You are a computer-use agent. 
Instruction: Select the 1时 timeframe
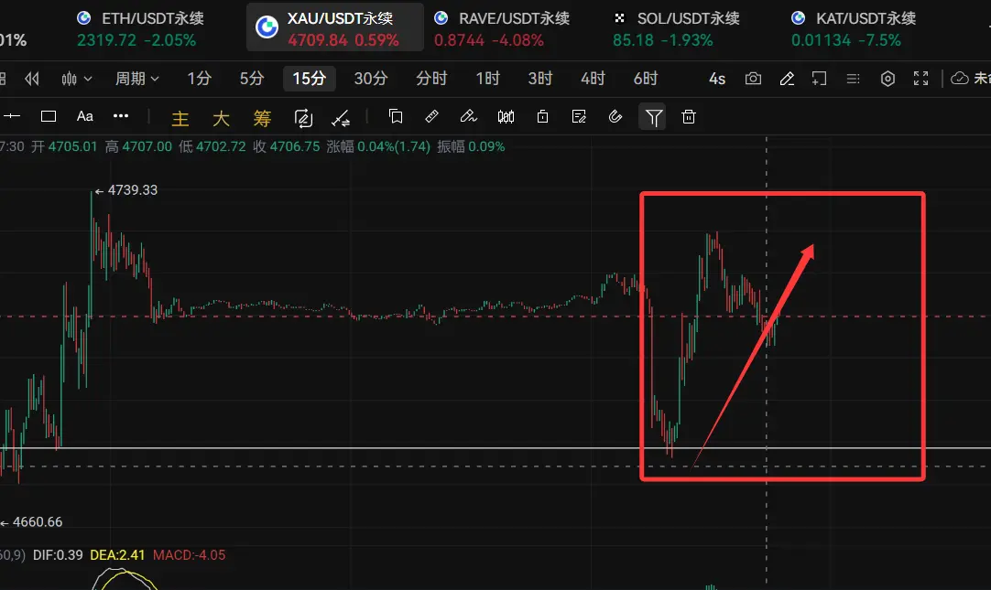click(487, 79)
